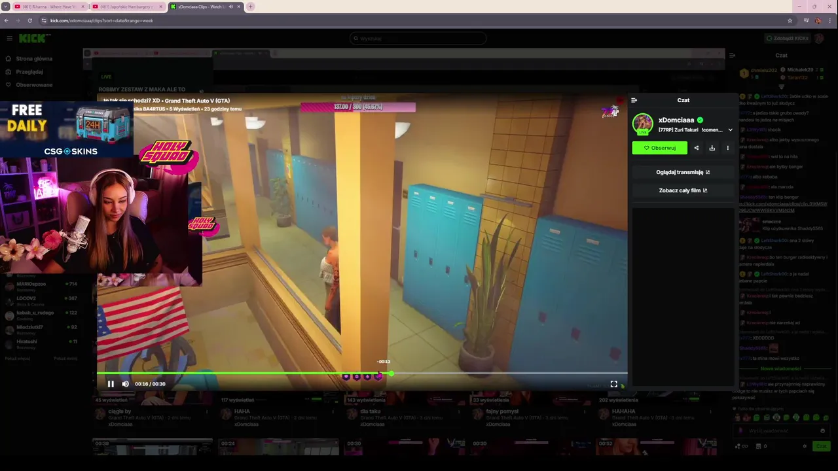Enter fullscreen mode for the clip

614,384
